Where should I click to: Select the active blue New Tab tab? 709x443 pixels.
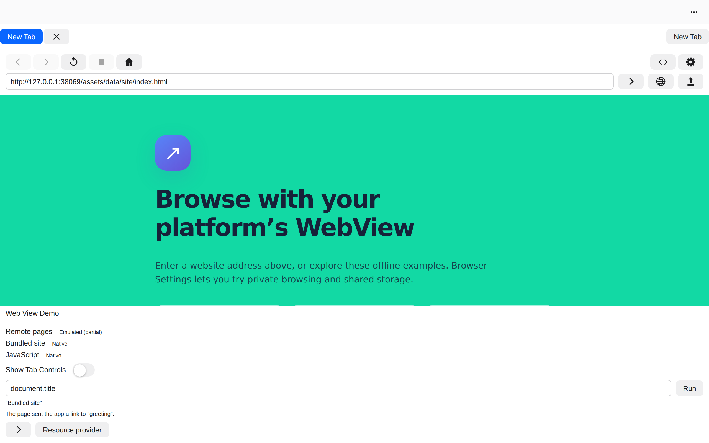coord(21,37)
